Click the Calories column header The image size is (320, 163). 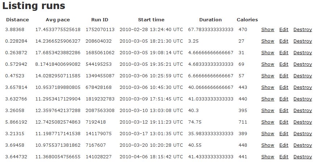click(x=247, y=20)
